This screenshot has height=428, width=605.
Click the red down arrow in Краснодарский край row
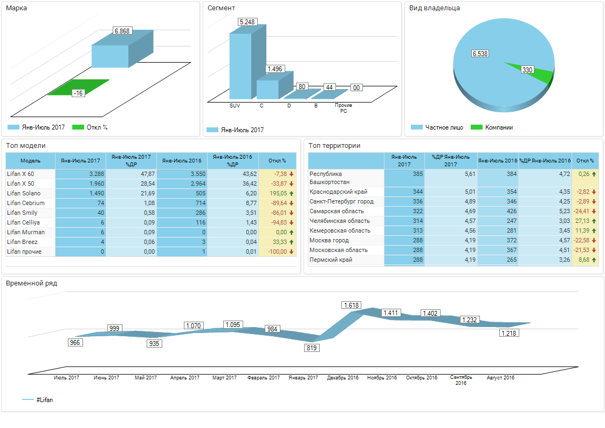click(594, 192)
